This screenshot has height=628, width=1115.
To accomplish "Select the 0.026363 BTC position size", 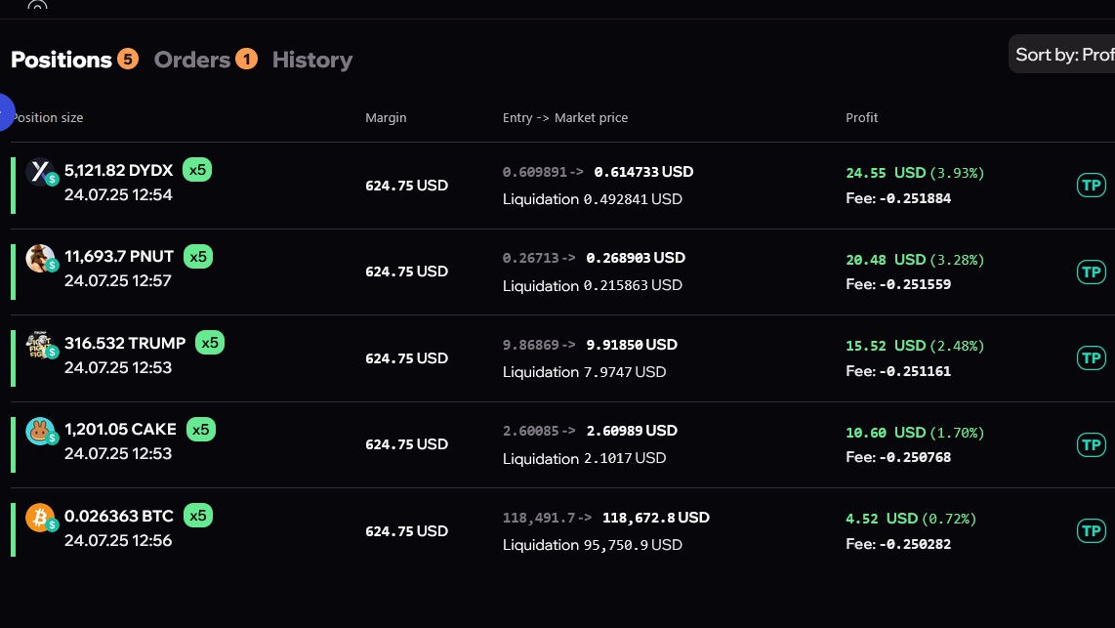I will [119, 517].
